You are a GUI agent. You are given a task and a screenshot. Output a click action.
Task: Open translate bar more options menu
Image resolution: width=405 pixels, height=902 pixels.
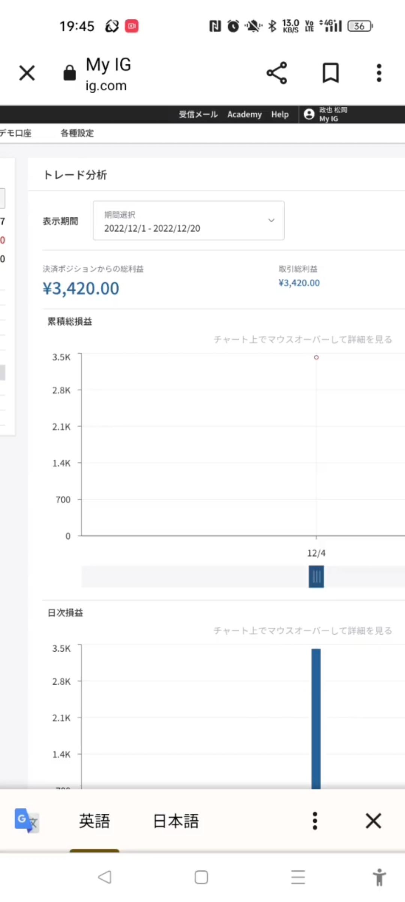(315, 820)
